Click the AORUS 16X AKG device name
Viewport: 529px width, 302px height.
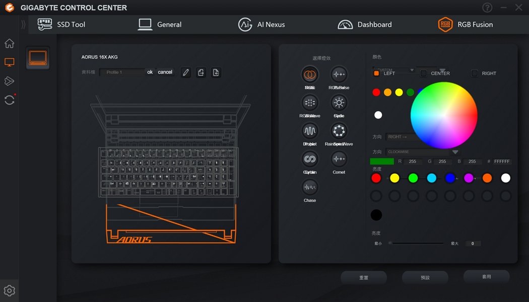click(100, 57)
